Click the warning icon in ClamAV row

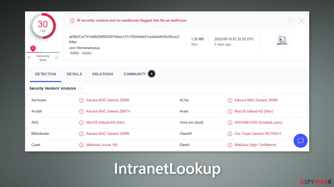230,134
